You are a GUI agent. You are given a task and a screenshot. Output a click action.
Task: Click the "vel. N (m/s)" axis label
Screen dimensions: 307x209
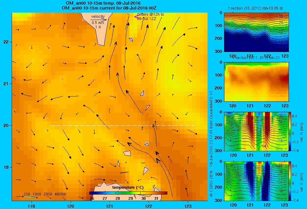[301, 132]
